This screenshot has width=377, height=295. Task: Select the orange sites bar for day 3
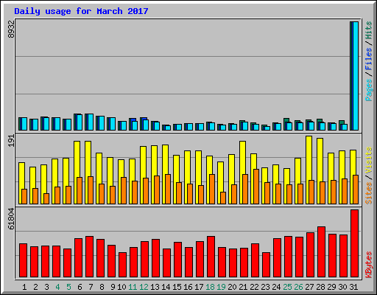point(46,198)
